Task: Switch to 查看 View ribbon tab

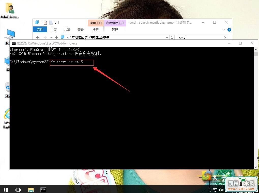Action: pyautogui.click(x=80, y=29)
